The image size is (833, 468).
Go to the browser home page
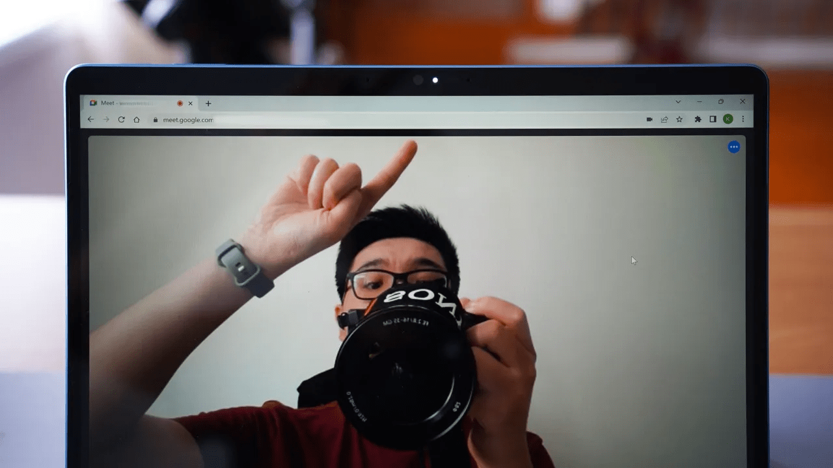(x=137, y=120)
